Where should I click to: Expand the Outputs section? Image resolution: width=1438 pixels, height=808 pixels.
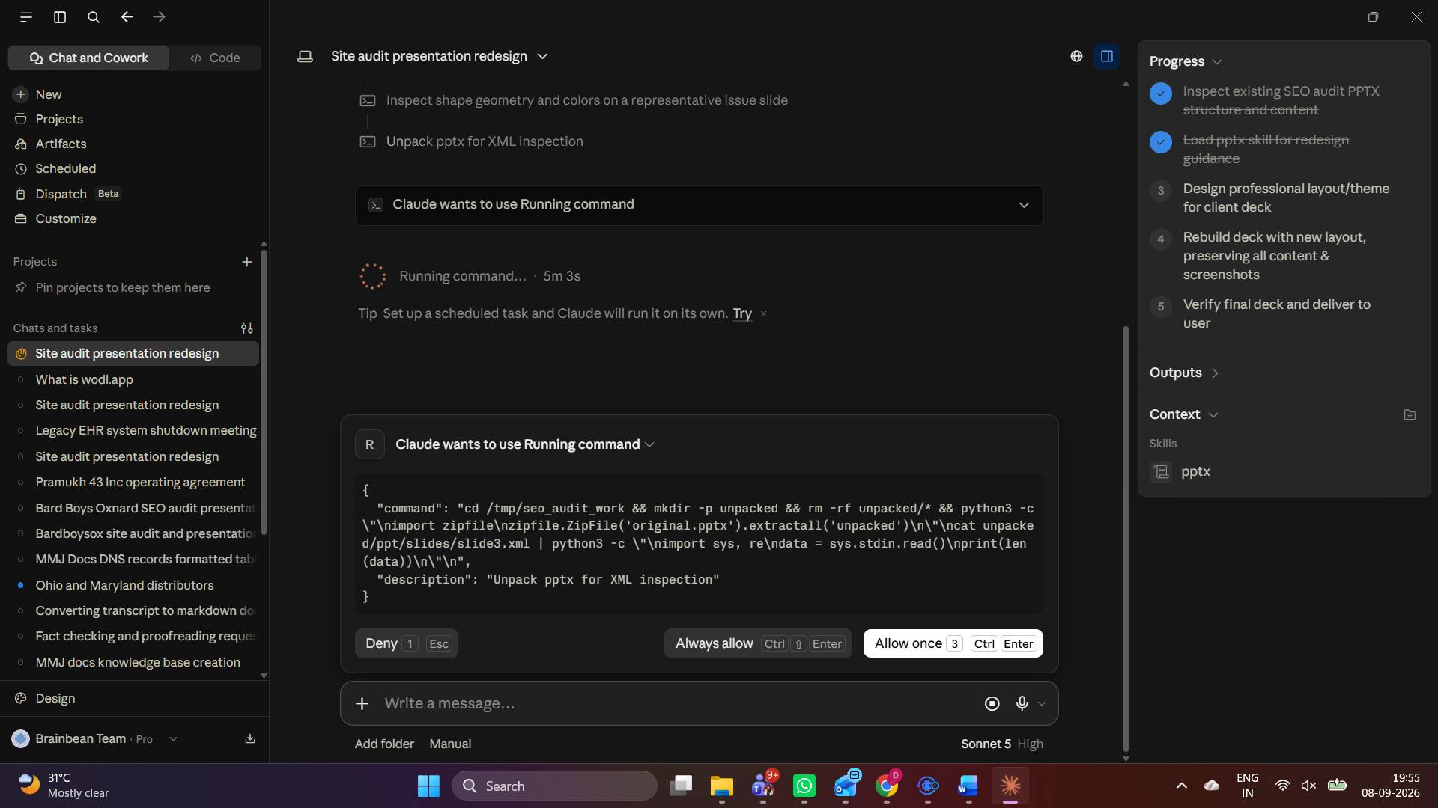(1185, 373)
